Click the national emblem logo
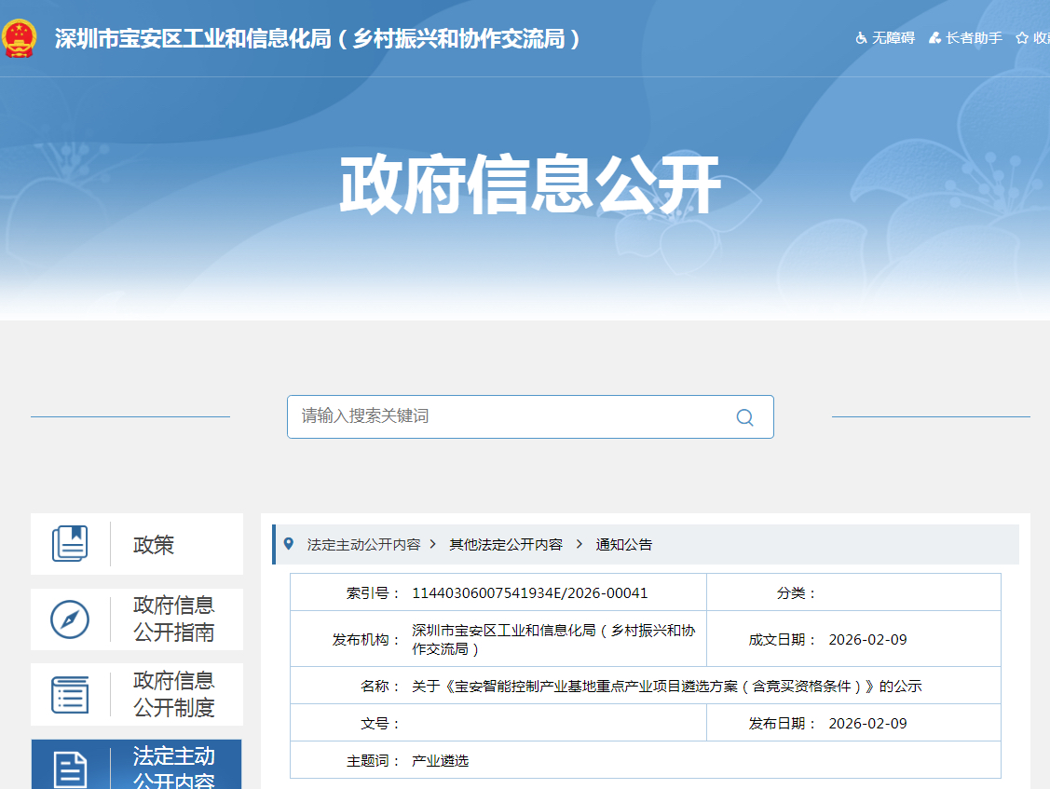1050x789 pixels. coord(19,38)
